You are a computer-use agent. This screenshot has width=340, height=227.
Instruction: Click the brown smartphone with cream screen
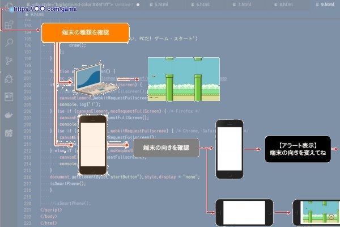click(x=93, y=145)
